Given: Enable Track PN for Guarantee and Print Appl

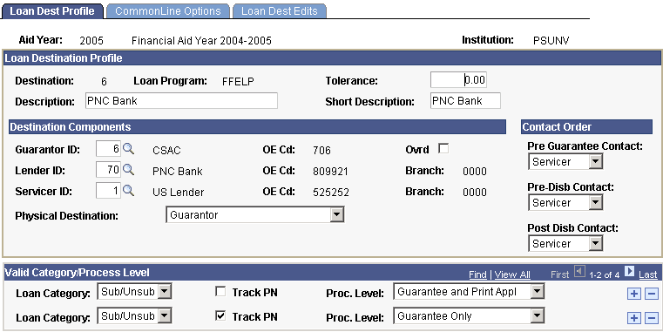Looking at the screenshot, I should 220,291.
